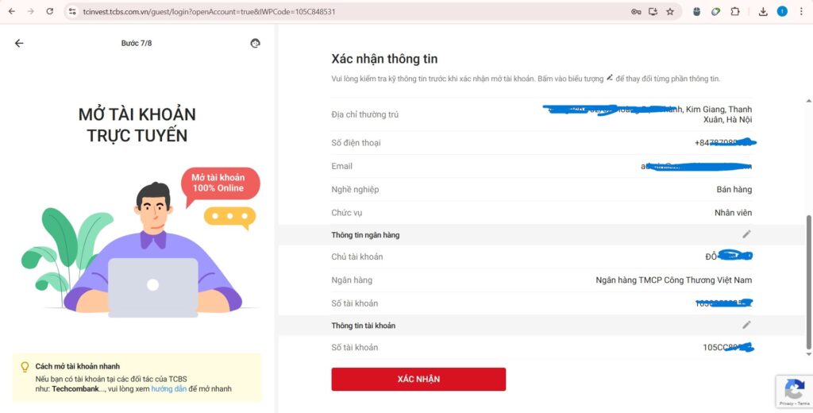This screenshot has width=813, height=413.
Task: Open the browser downloads icon
Action: tap(763, 11)
